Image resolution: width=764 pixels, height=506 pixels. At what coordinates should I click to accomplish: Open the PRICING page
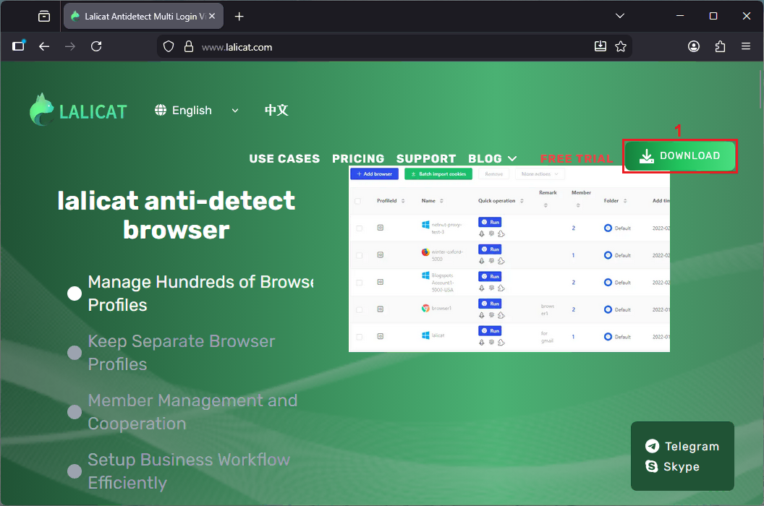tap(358, 159)
